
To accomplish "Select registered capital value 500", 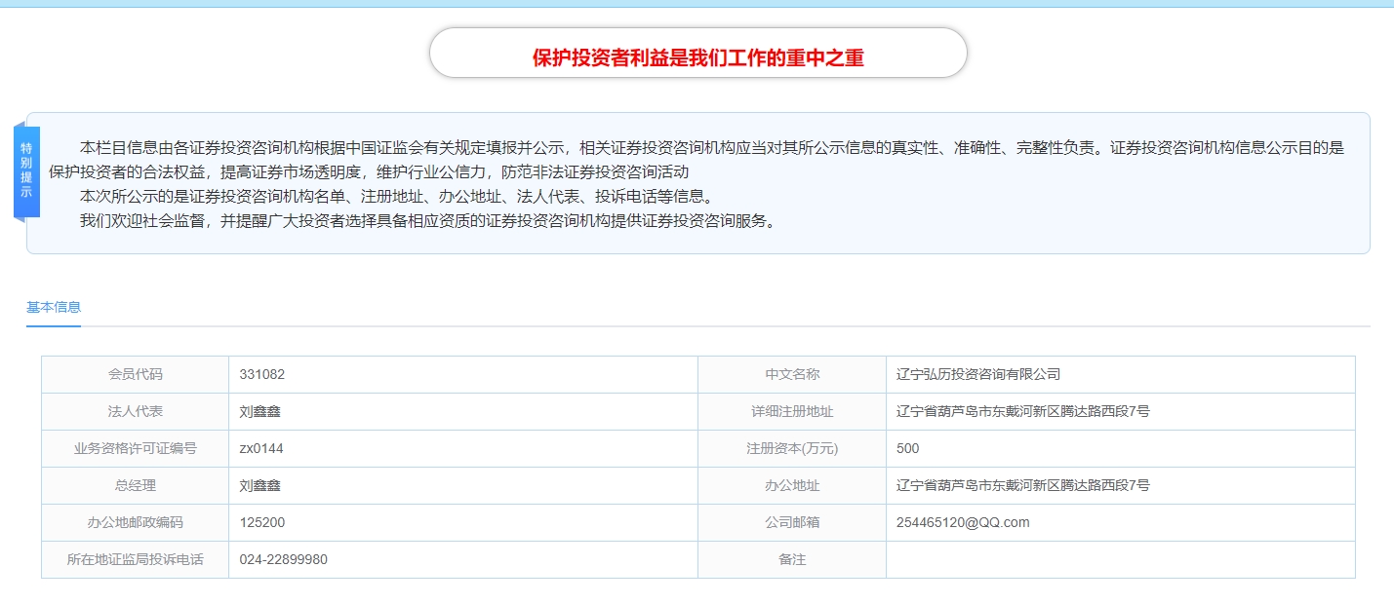I will point(908,448).
